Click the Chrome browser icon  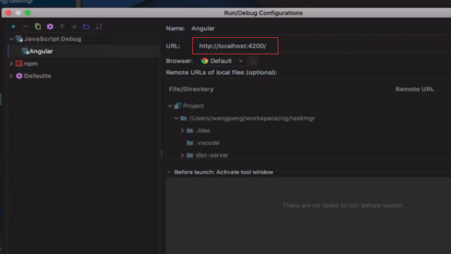[x=204, y=61]
